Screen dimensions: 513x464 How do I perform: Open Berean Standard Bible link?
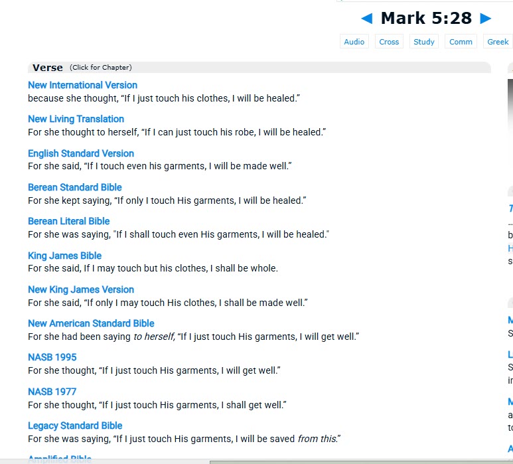[x=75, y=187]
